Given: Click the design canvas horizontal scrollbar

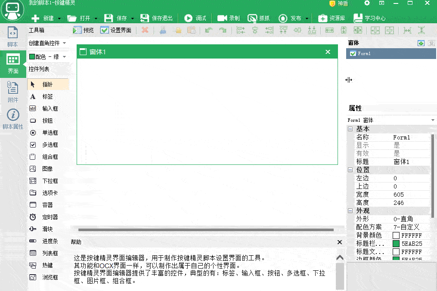Looking at the screenshot, I should tap(206, 230).
